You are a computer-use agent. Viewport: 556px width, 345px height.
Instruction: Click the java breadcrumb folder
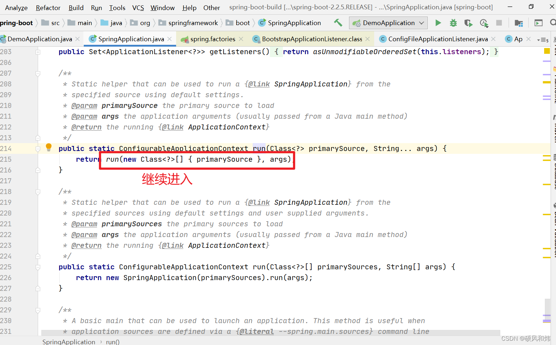(111, 23)
